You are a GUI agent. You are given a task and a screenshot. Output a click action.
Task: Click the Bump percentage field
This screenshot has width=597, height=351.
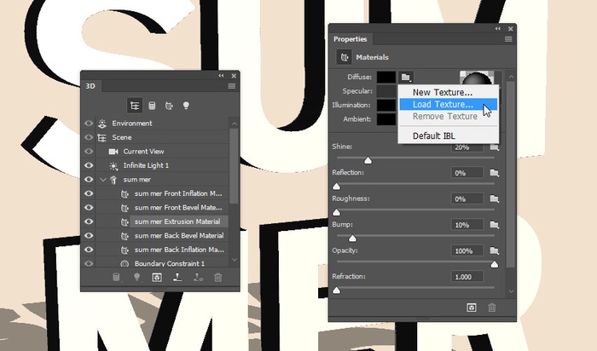coord(467,225)
